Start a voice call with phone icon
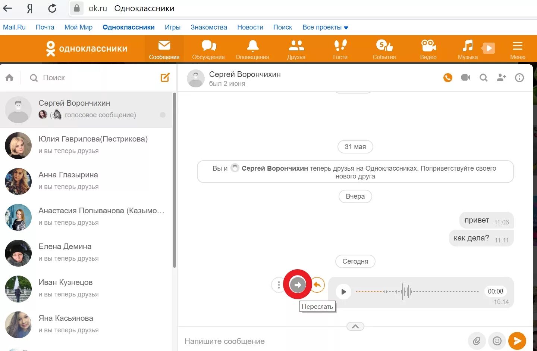537x351 pixels. 448,78
